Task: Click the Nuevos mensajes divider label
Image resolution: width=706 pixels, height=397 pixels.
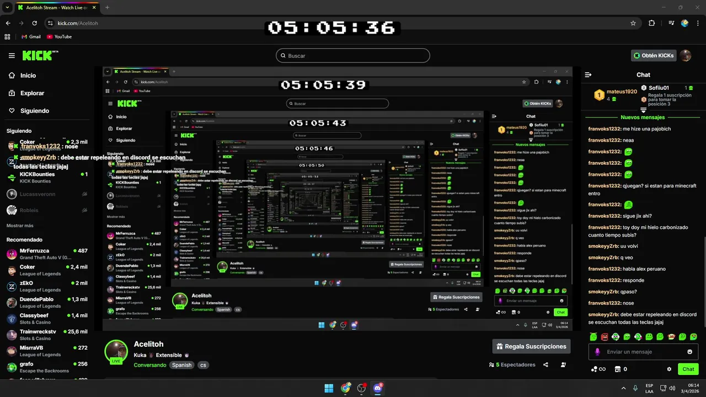Action: [x=643, y=117]
